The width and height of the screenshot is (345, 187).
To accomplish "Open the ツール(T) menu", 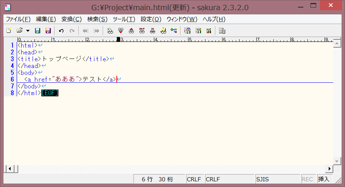I will (x=124, y=19).
